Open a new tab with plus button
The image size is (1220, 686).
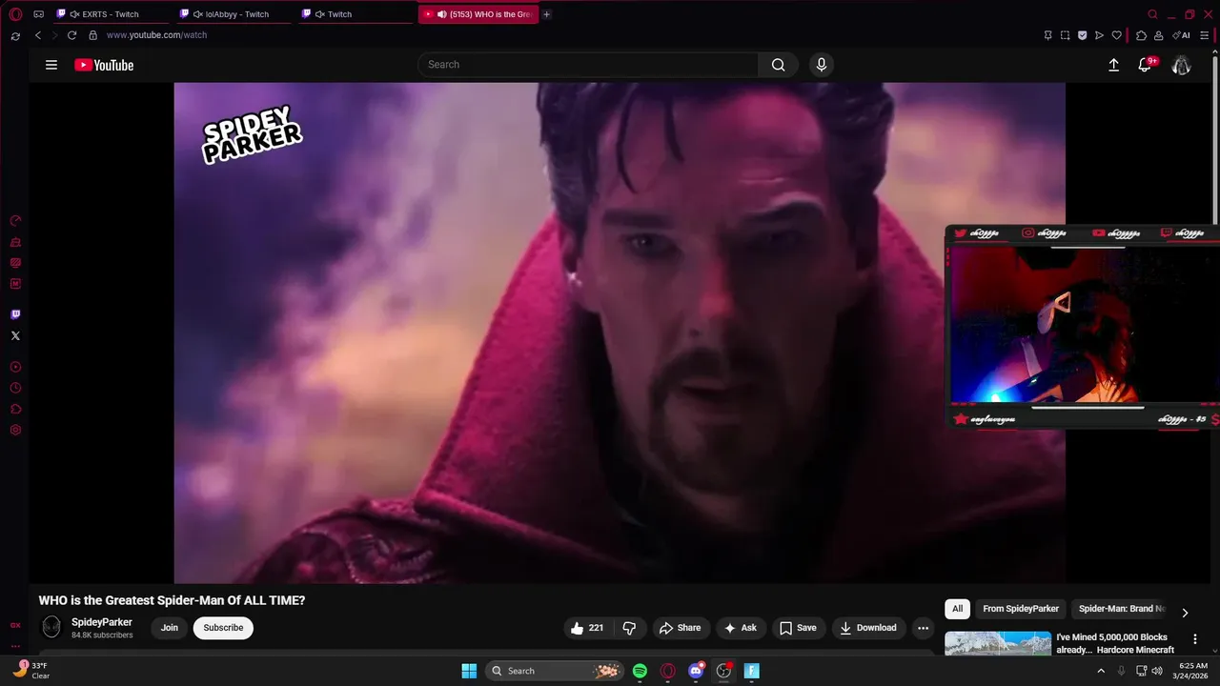[546, 14]
